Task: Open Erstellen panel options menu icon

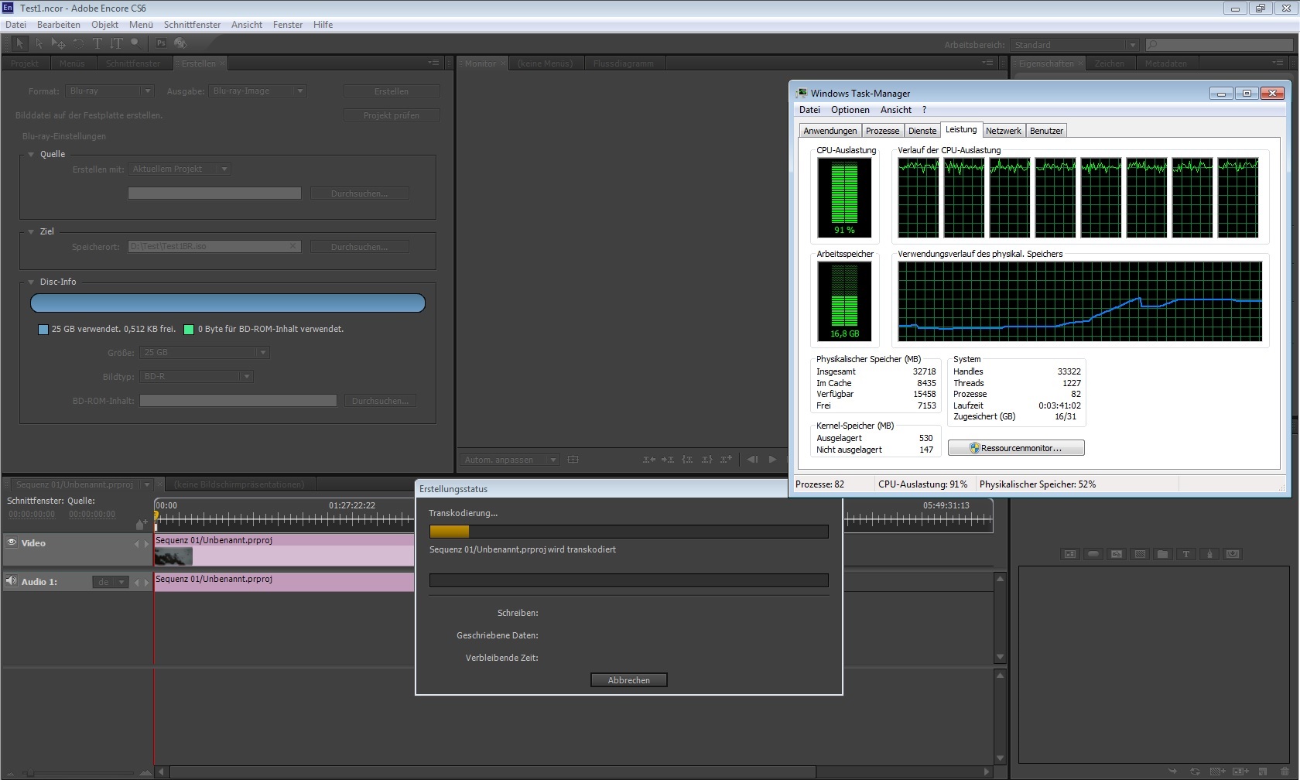Action: point(433,63)
